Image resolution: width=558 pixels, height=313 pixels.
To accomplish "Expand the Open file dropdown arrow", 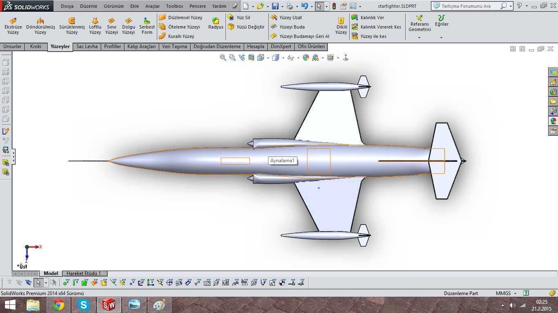I will pyautogui.click(x=268, y=7).
